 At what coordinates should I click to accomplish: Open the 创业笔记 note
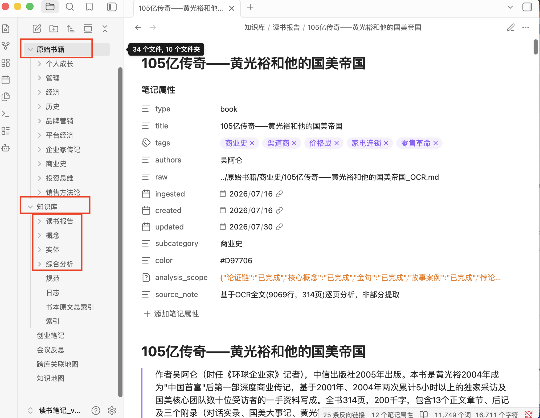pyautogui.click(x=51, y=336)
